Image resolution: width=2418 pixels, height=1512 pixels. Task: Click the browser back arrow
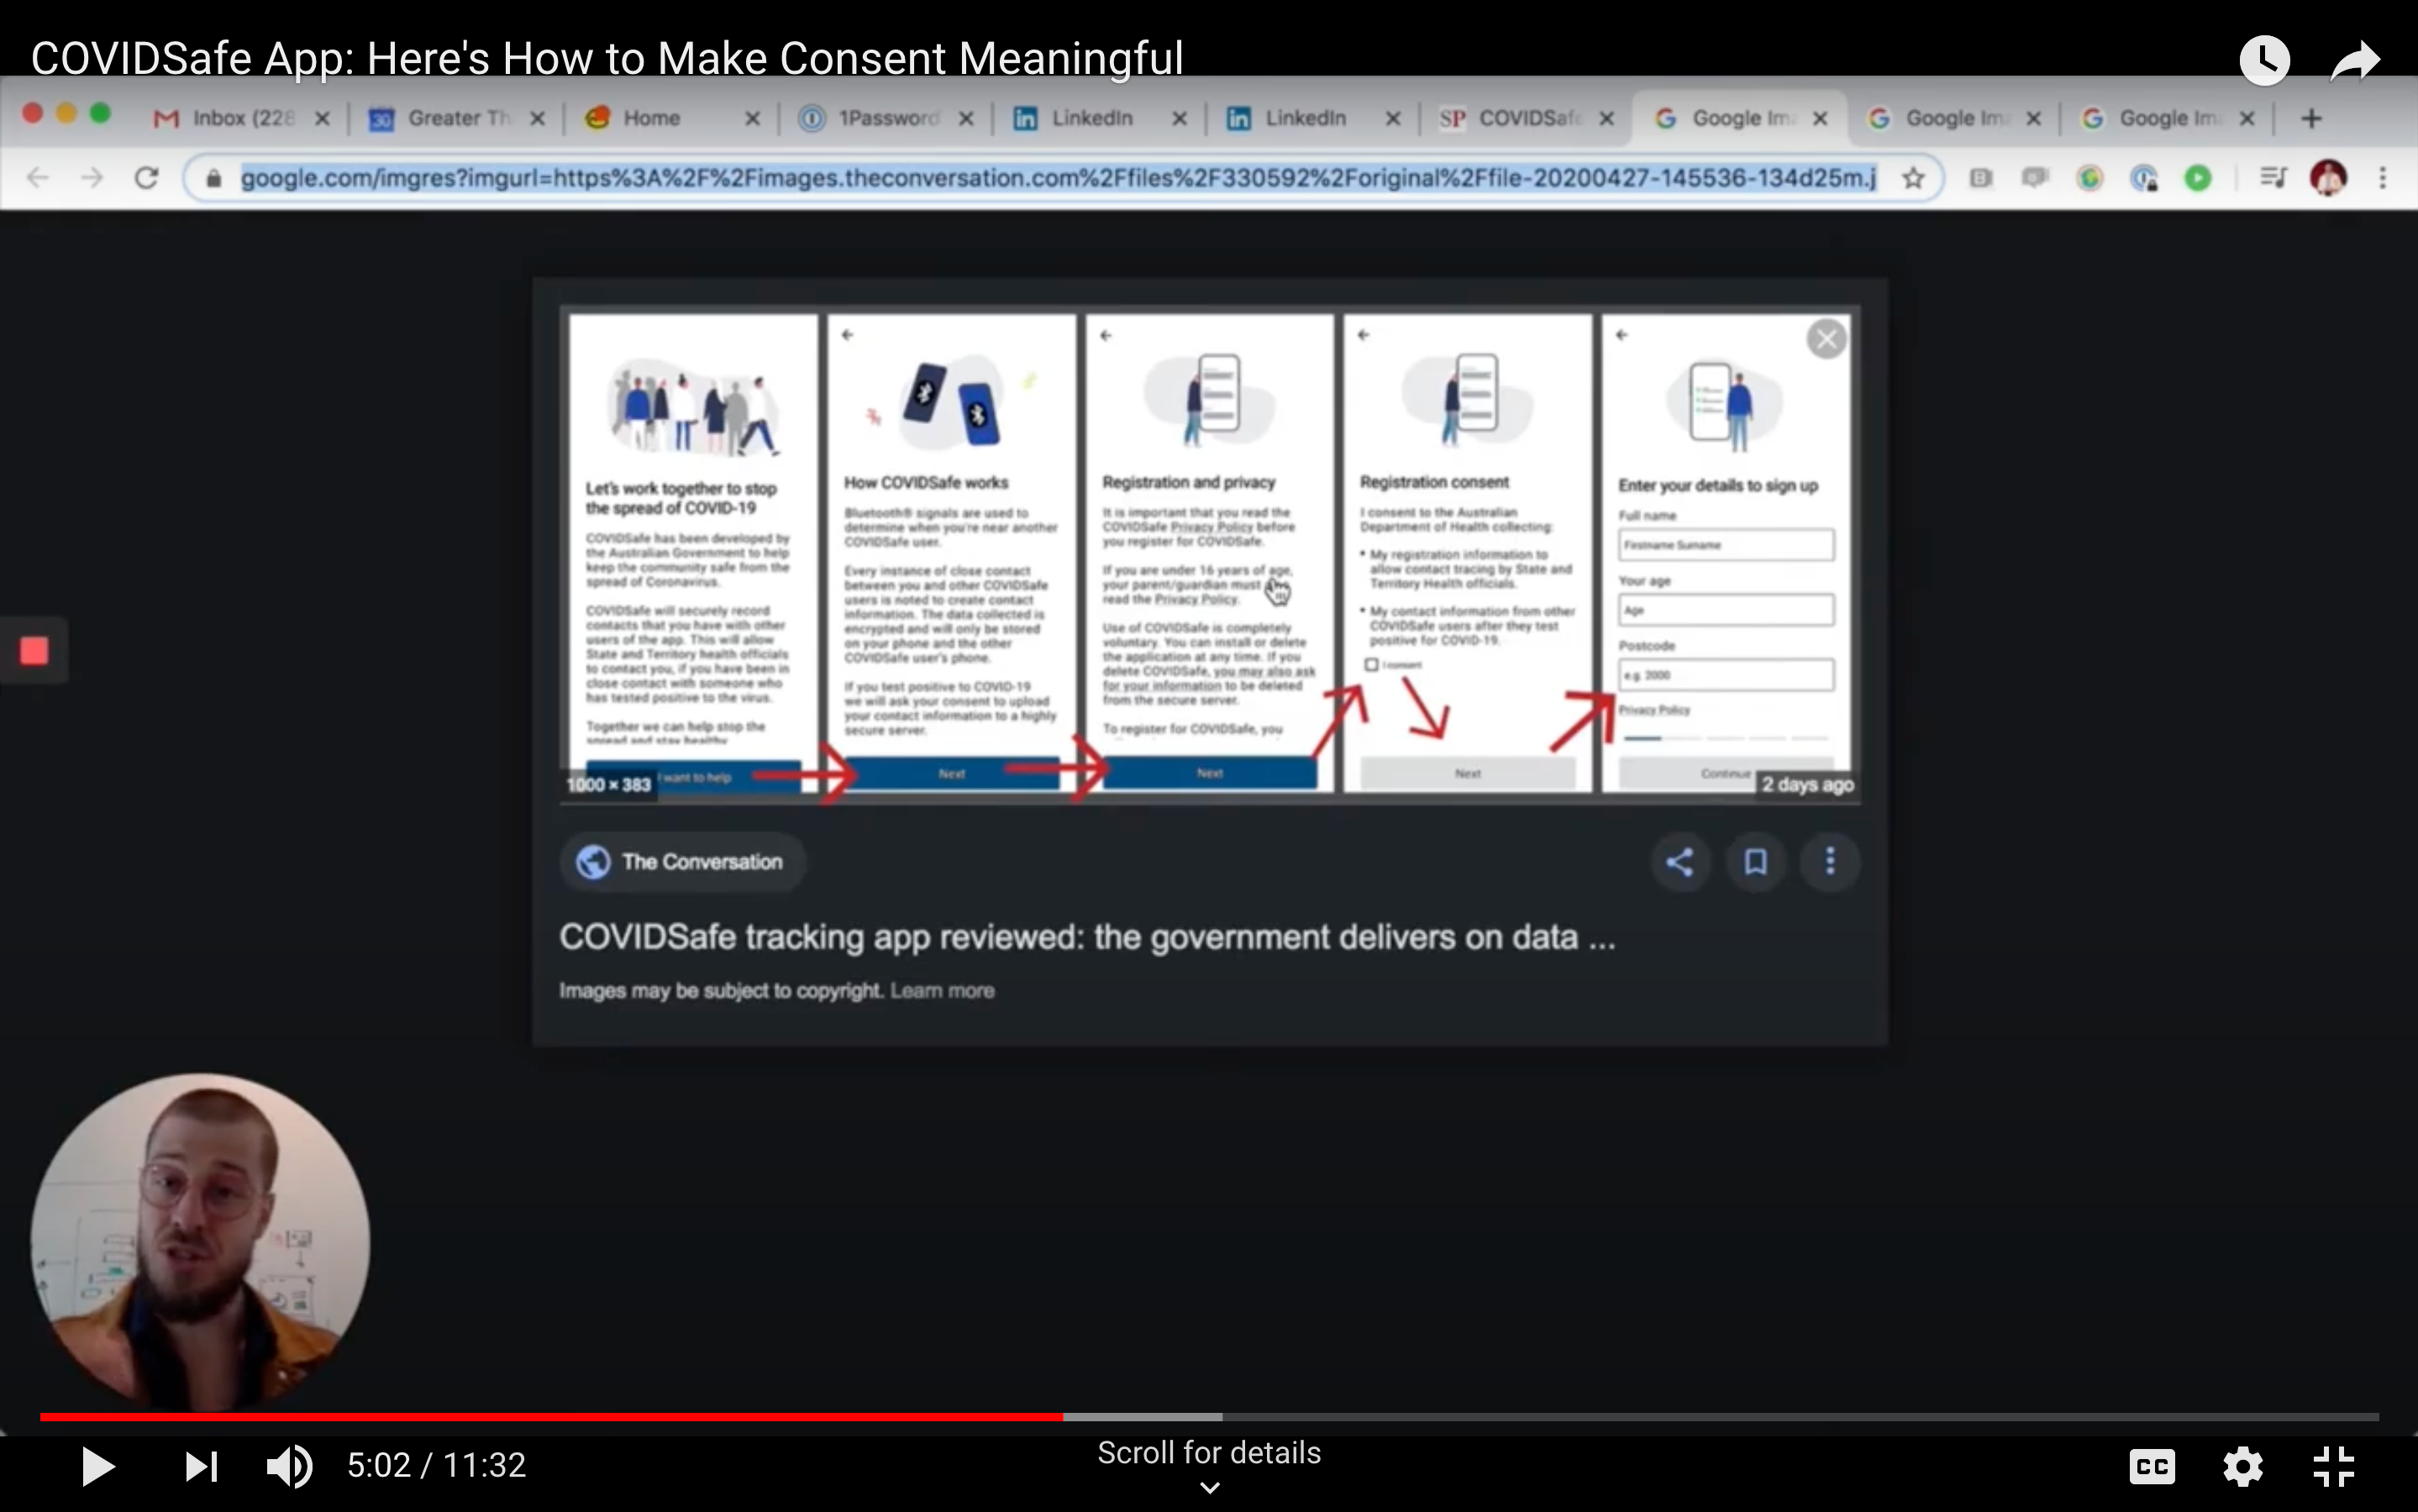pos(38,178)
